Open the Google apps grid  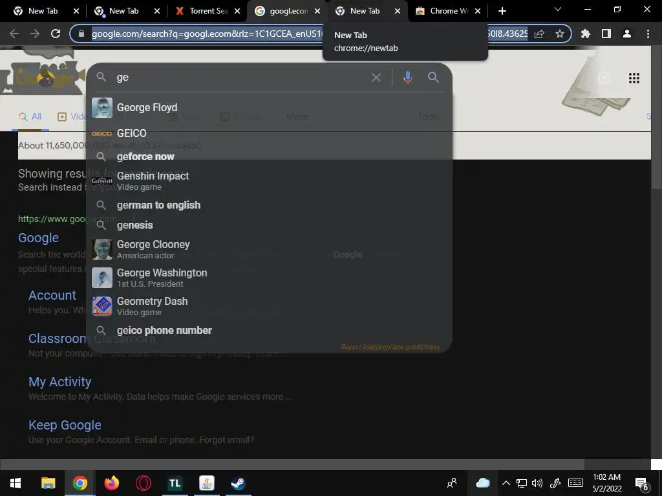[634, 78]
